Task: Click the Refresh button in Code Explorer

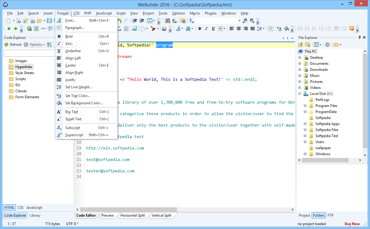Action: pos(13,45)
